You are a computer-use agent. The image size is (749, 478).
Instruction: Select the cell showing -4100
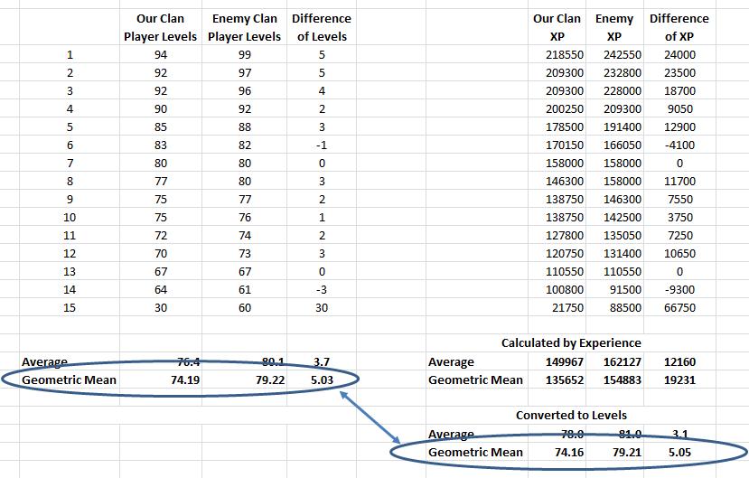[x=679, y=145]
